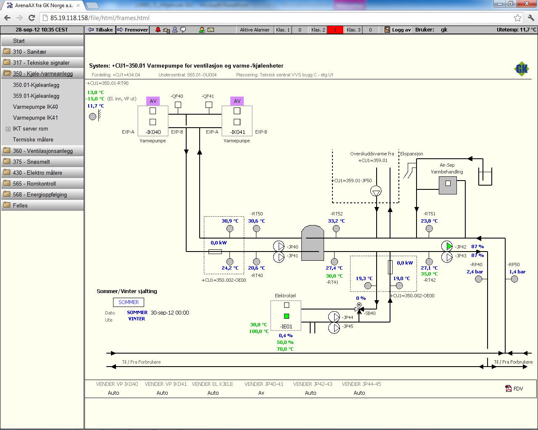Viewport: 538px width, 430px height.
Task: Click the accumulator tank symbol
Action: point(313,243)
